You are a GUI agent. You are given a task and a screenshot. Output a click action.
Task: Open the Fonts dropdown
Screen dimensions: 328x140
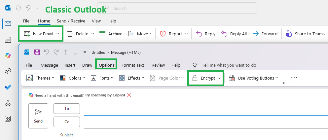coord(102,78)
